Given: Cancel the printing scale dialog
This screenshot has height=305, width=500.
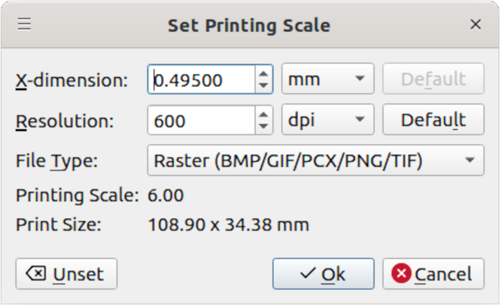Looking at the screenshot, I should click(x=433, y=274).
